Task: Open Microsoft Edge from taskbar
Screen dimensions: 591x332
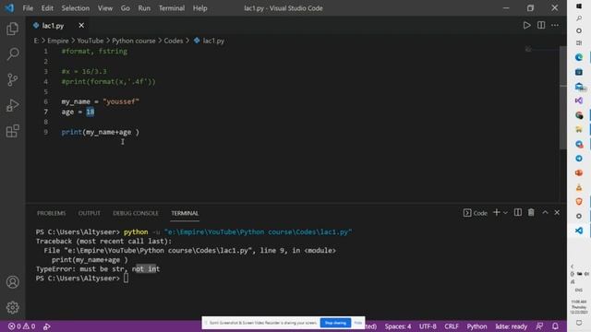Action: (579, 57)
